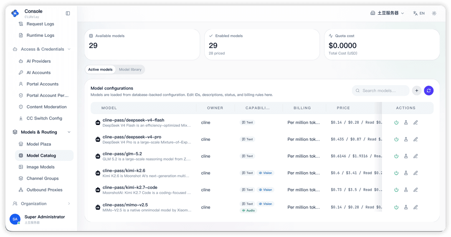This screenshot has width=451, height=237.
Task: Test the kimi-k2.6 model flask icon
Action: coord(406,173)
